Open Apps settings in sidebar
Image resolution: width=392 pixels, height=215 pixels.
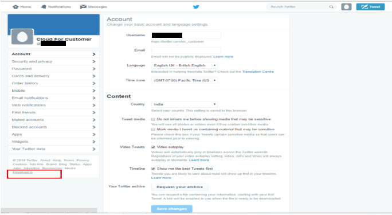pyautogui.click(x=53, y=134)
